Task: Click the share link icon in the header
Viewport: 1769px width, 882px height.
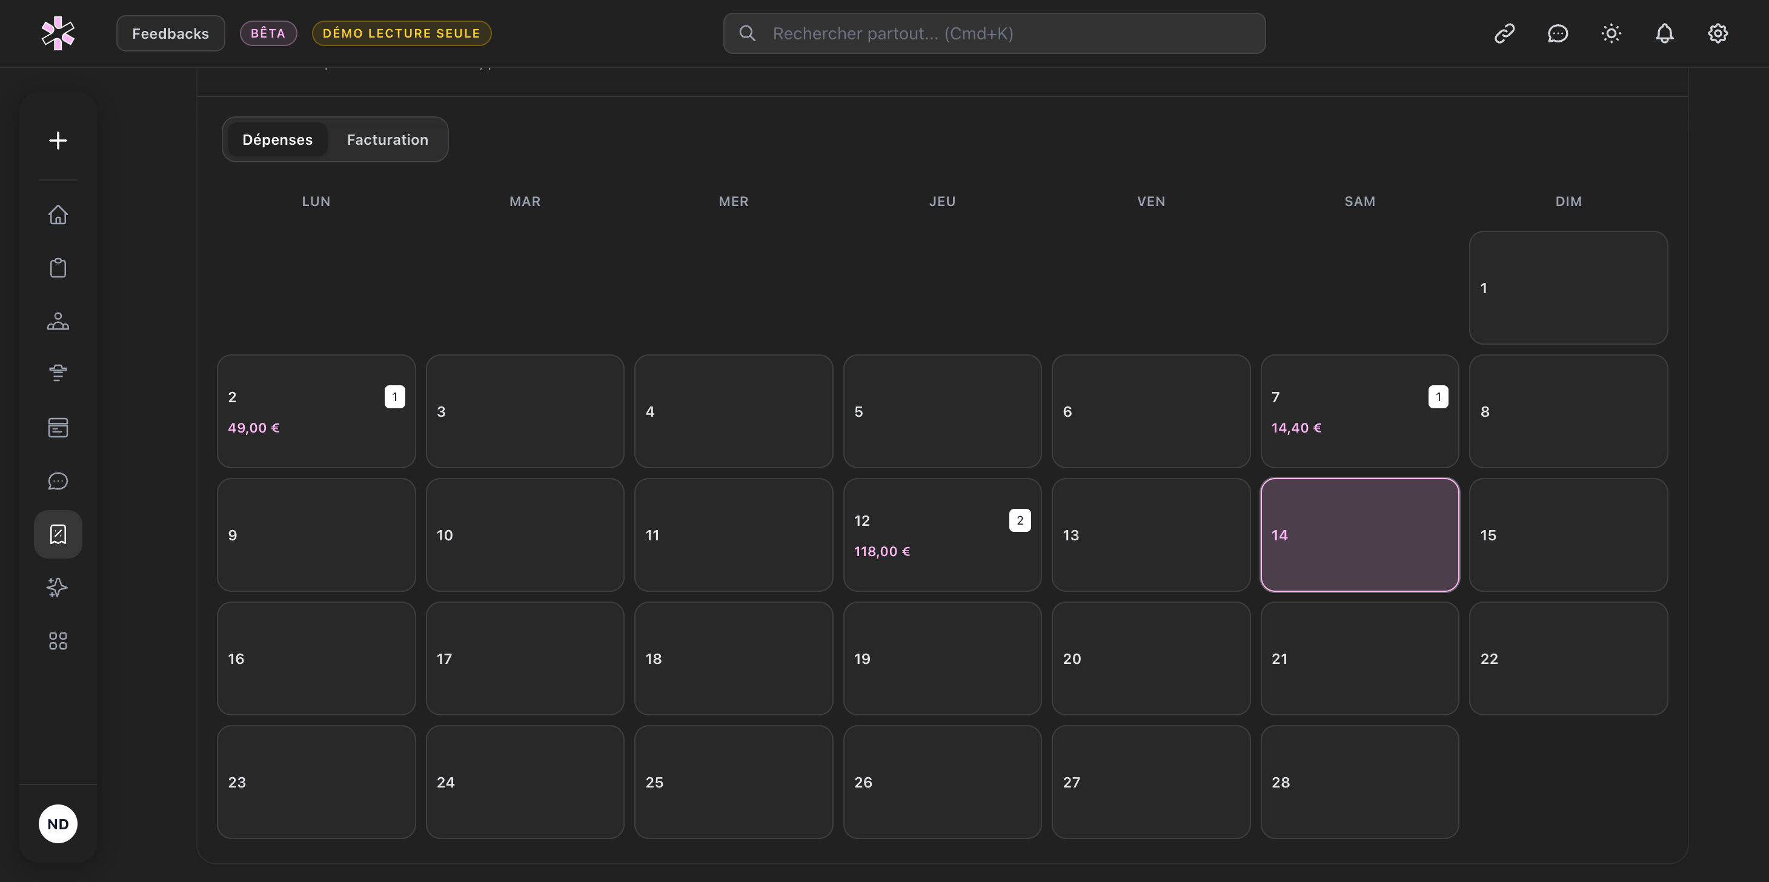Action: pyautogui.click(x=1504, y=33)
